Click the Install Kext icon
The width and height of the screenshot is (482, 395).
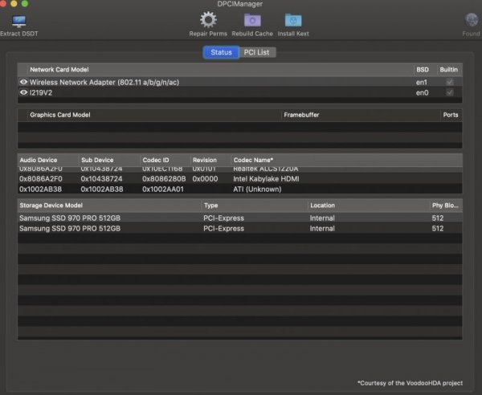tap(293, 20)
